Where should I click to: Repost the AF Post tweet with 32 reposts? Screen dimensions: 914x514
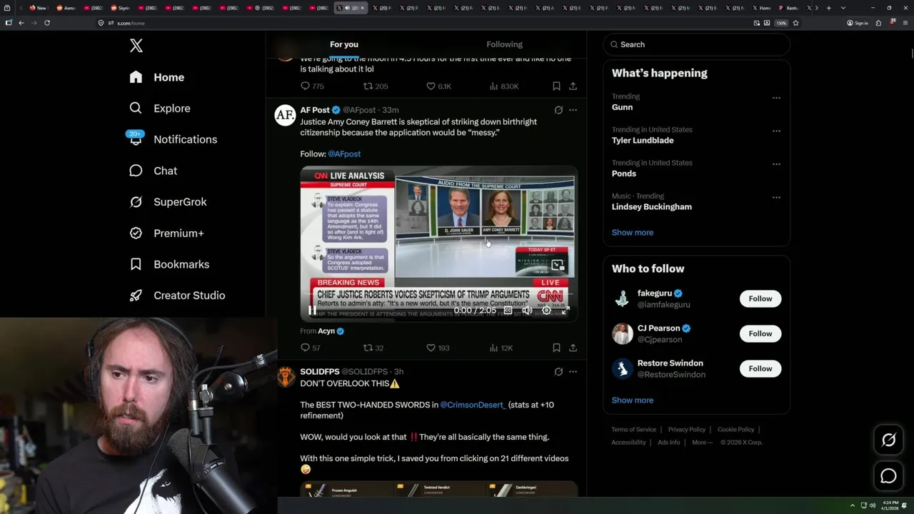click(373, 348)
